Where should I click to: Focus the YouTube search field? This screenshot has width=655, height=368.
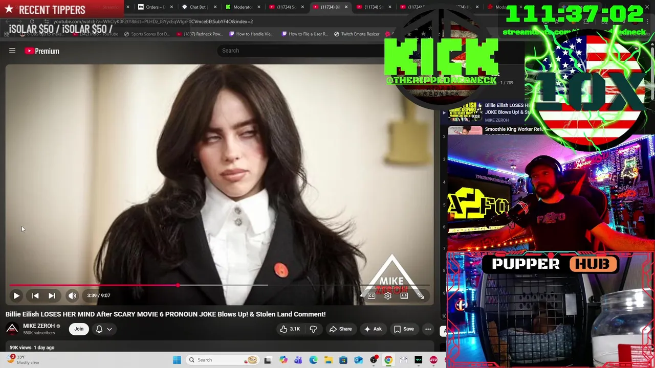click(x=302, y=51)
